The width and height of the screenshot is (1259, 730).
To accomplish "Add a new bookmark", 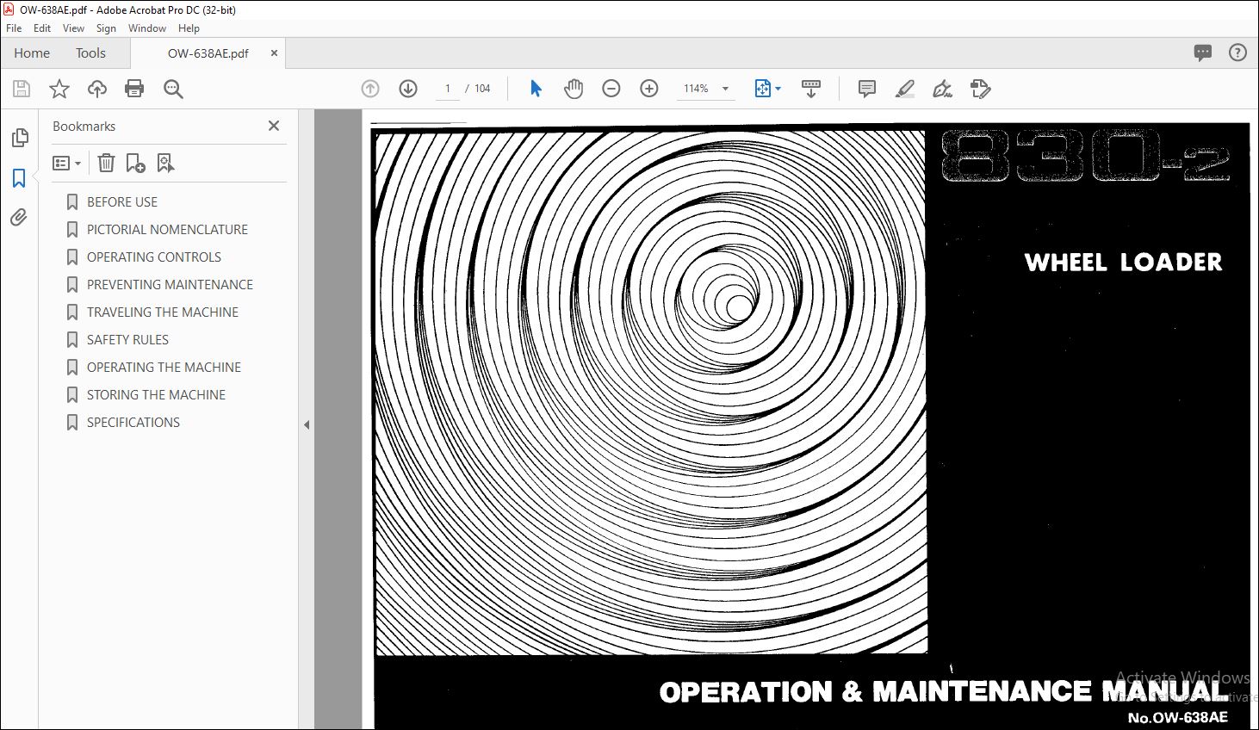I will [x=135, y=163].
